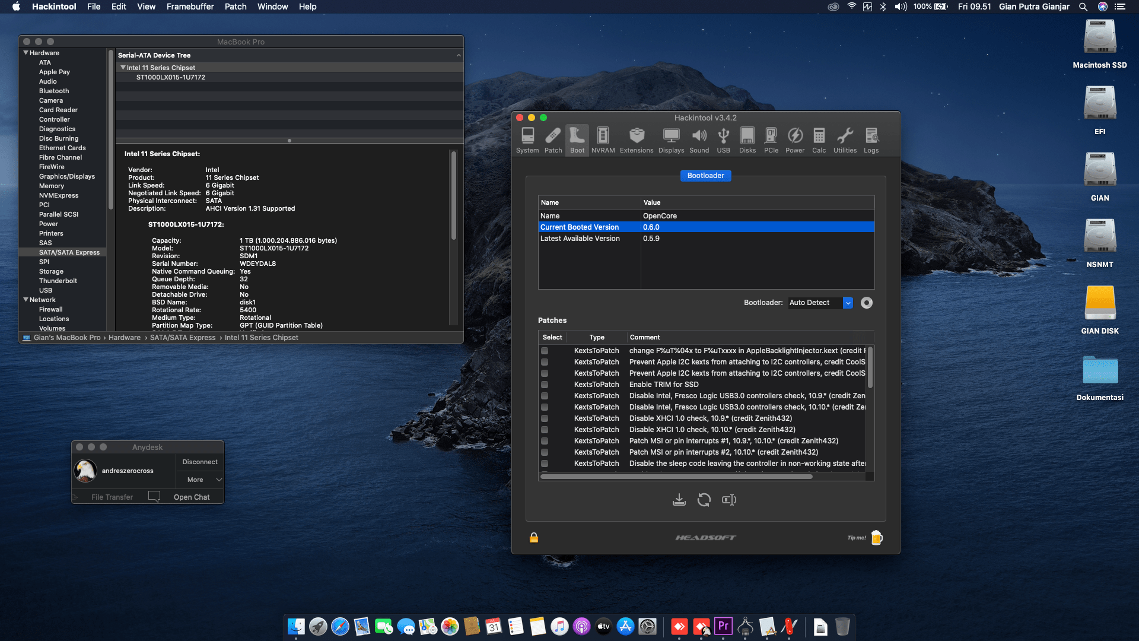Click Disconnect in Anydesk window
Viewport: 1139px width, 641px height.
pos(200,462)
